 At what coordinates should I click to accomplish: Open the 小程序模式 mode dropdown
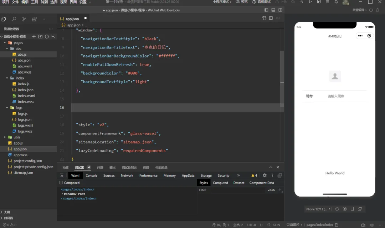pos(222,2)
